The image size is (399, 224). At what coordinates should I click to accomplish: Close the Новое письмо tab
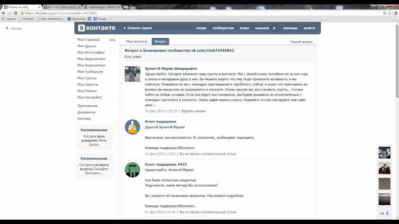pos(119,7)
